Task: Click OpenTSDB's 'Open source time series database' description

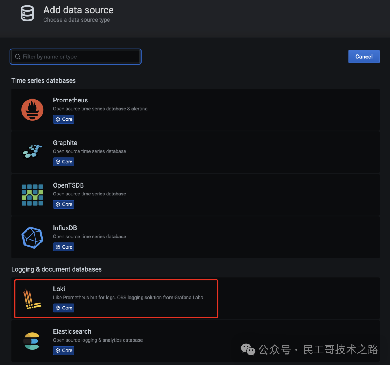Action: (90, 194)
